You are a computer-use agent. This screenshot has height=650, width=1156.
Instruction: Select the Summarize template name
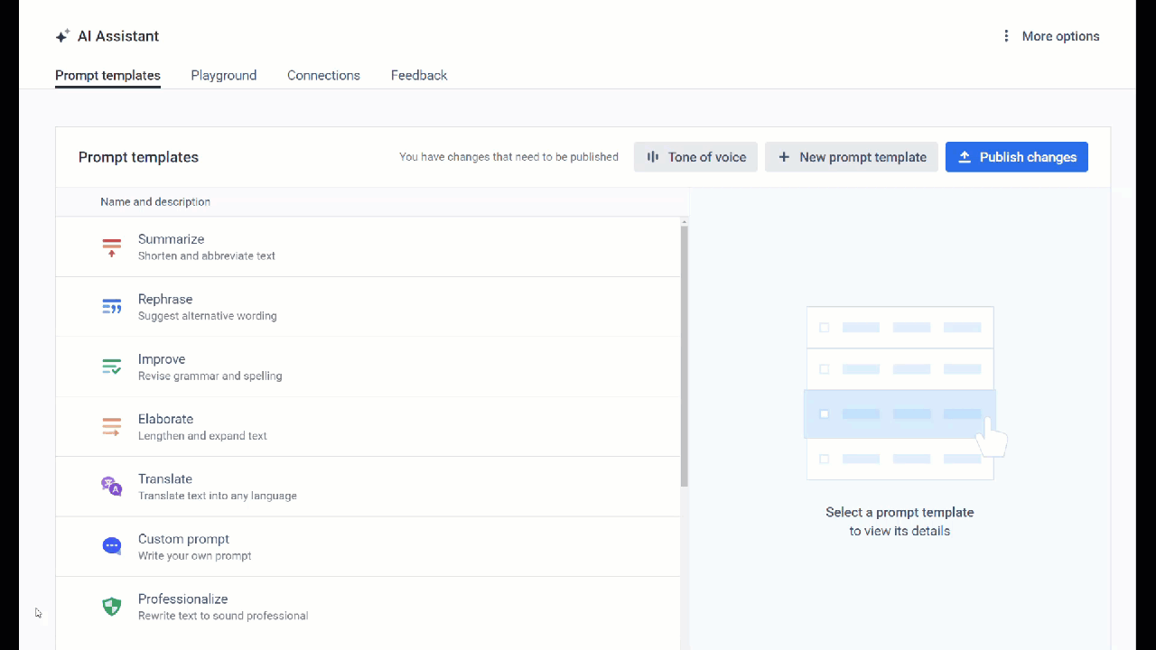pos(172,239)
